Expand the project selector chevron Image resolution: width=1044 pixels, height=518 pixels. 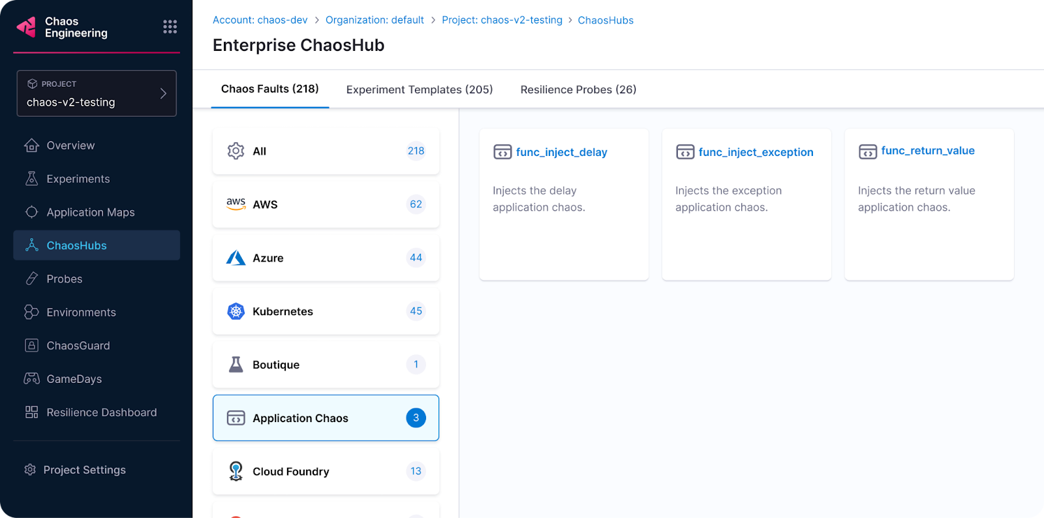[163, 93]
